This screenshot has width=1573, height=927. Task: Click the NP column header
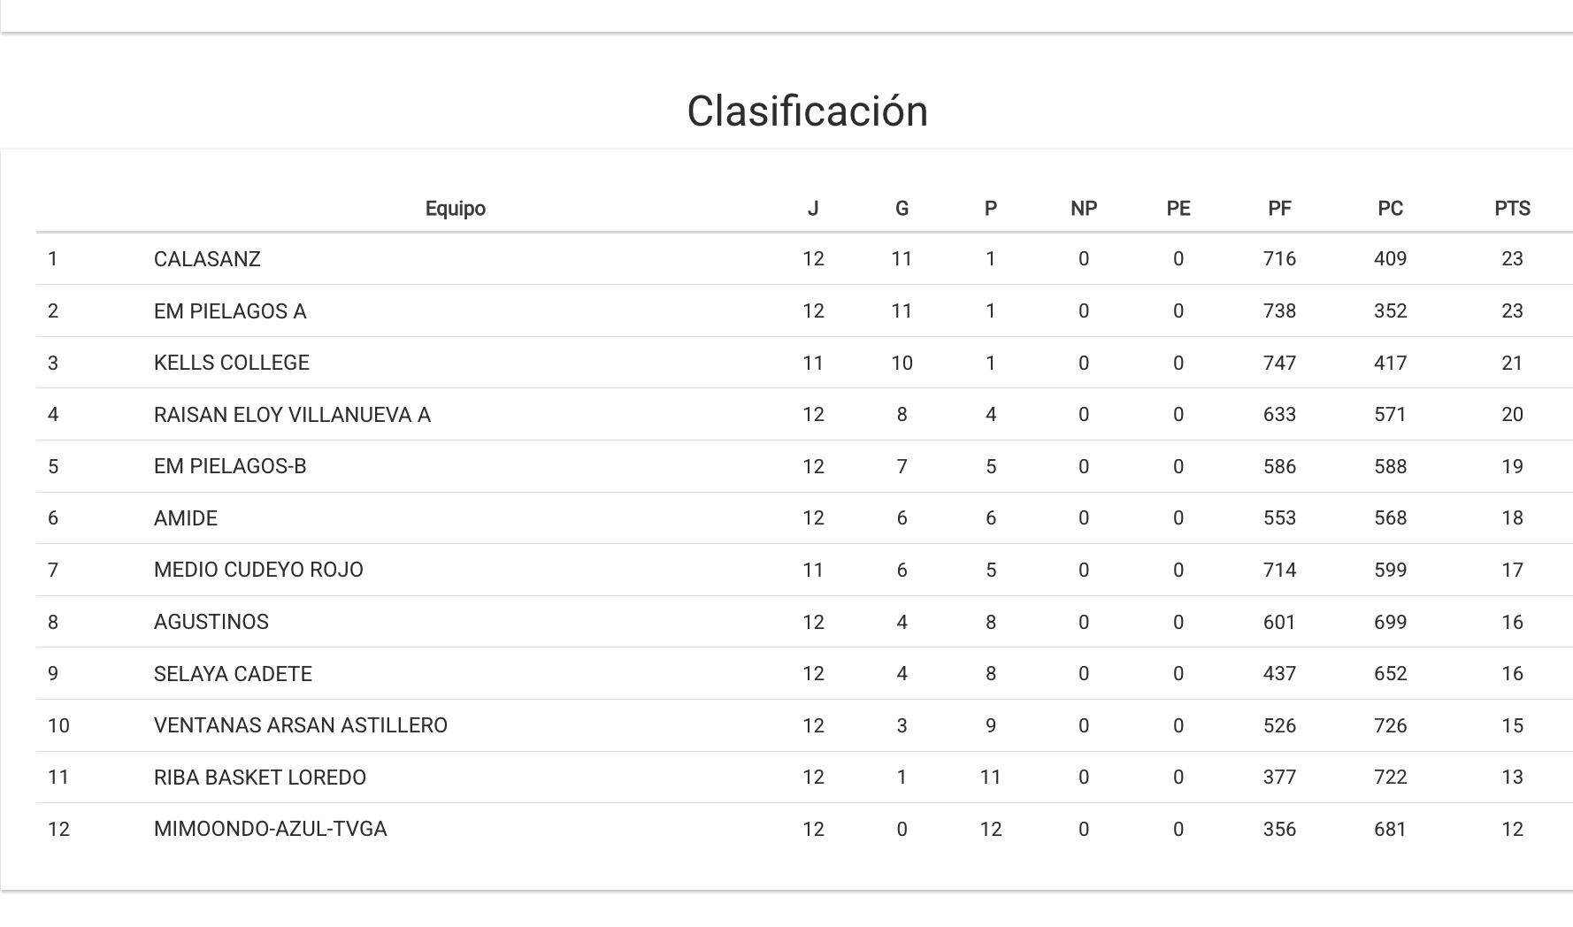tap(1084, 209)
